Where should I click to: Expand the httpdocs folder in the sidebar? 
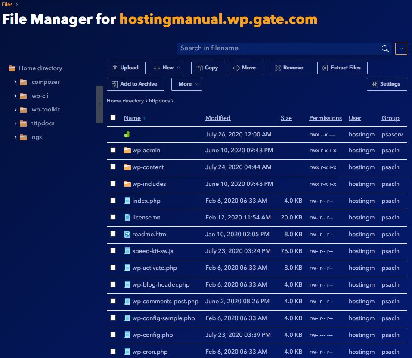click(16, 123)
